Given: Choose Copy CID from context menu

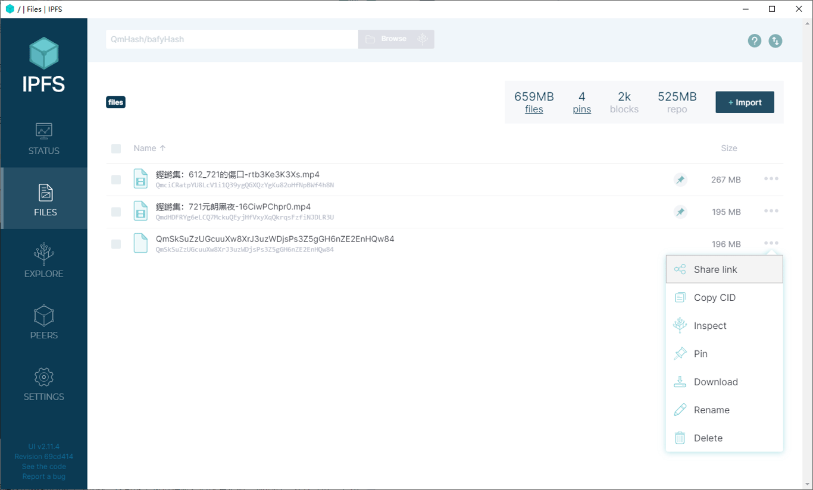Looking at the screenshot, I should click(724, 297).
